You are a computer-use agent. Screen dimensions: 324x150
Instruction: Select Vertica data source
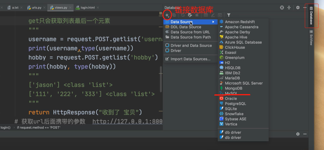[243, 124]
